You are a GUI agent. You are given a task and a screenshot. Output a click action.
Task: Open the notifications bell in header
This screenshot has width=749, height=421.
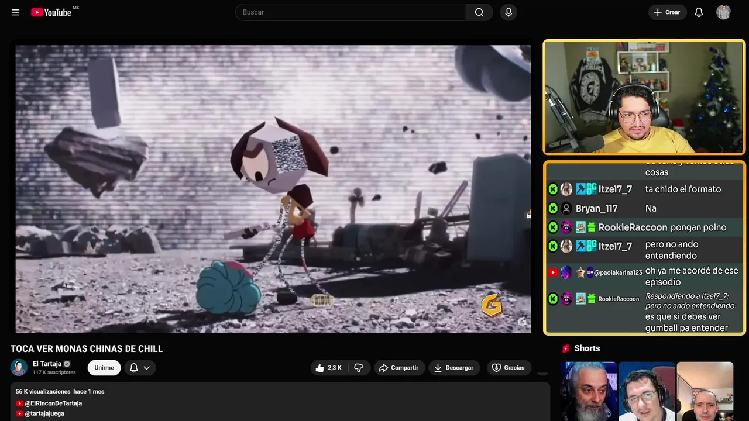coord(699,12)
